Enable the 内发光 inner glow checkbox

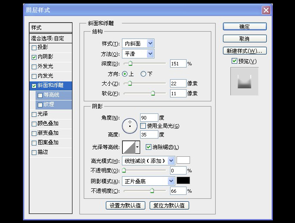pos(34,76)
